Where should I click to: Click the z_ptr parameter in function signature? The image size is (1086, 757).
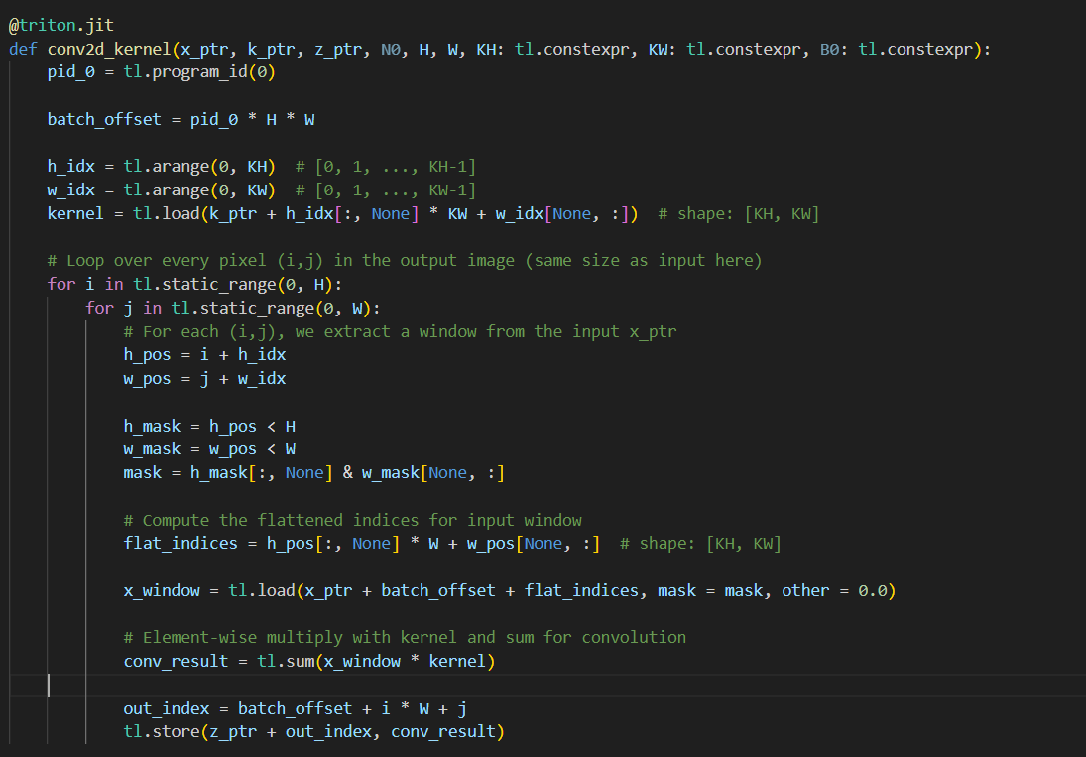pyautogui.click(x=337, y=50)
